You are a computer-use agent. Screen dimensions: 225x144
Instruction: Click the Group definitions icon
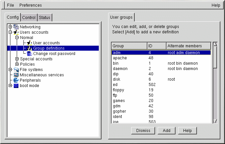(29, 48)
